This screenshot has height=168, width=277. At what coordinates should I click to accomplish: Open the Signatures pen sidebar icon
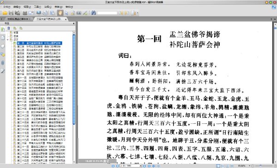pyautogui.click(x=3, y=71)
